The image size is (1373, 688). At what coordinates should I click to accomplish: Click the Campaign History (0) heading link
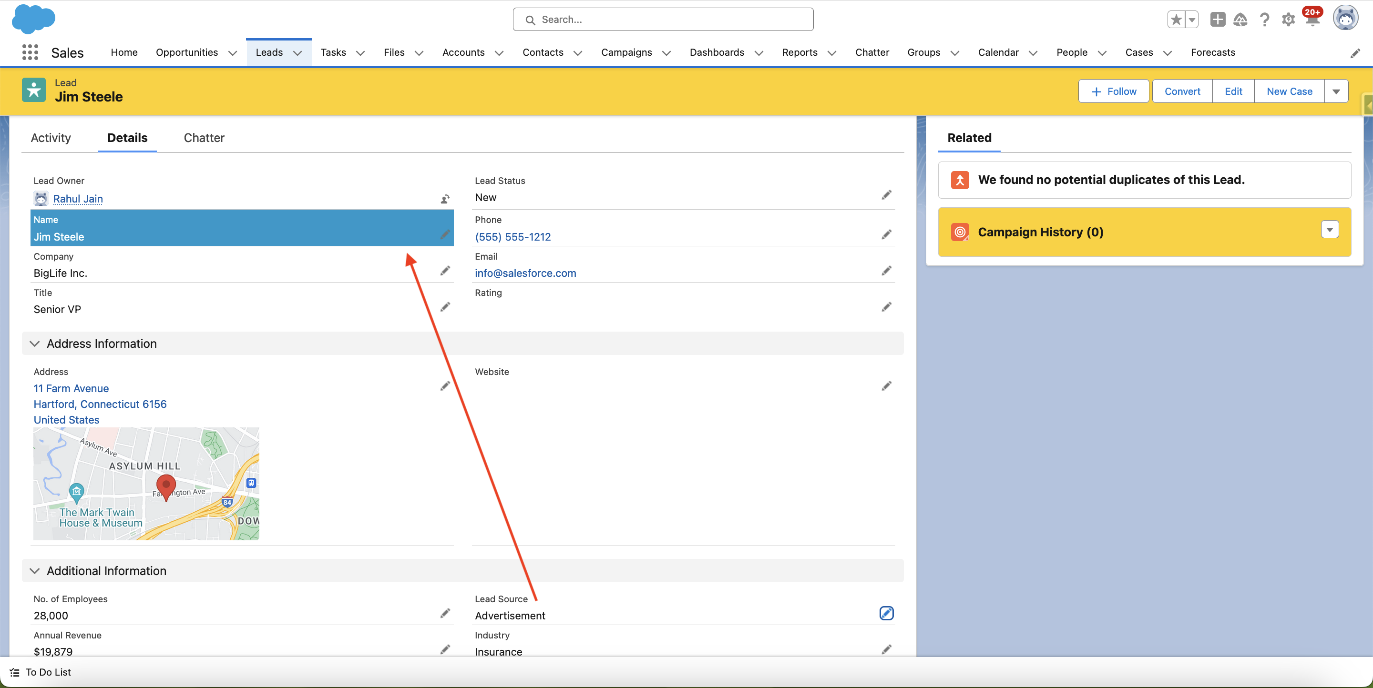1040,232
